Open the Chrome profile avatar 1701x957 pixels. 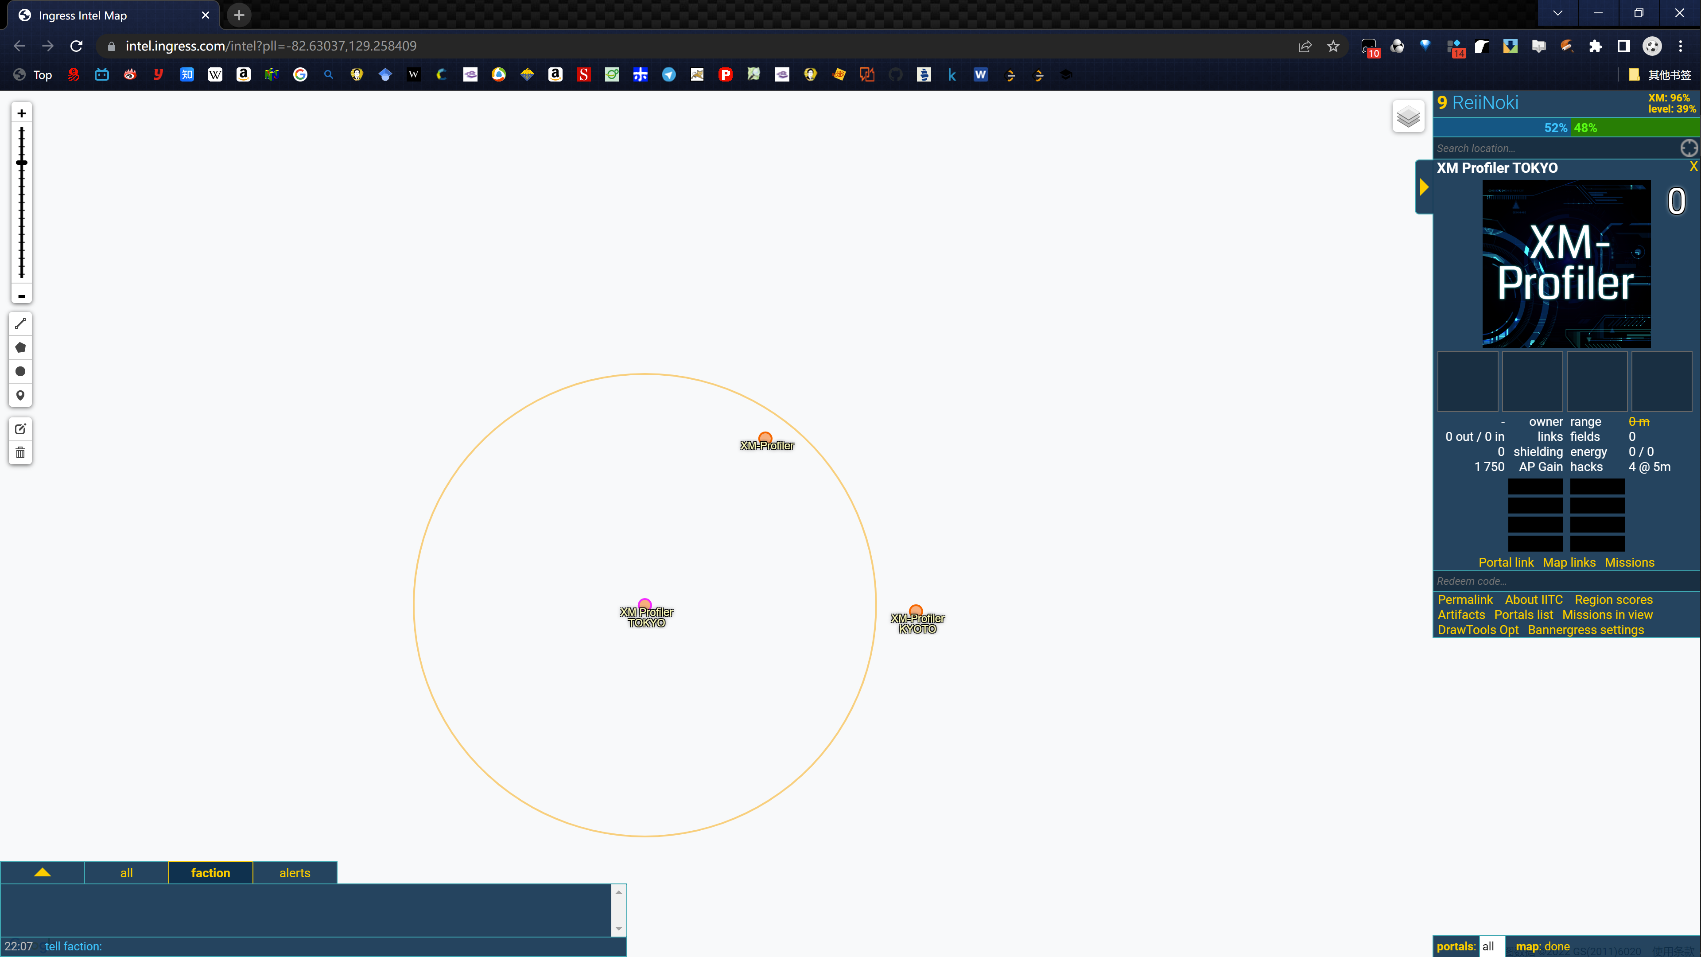pos(1652,46)
